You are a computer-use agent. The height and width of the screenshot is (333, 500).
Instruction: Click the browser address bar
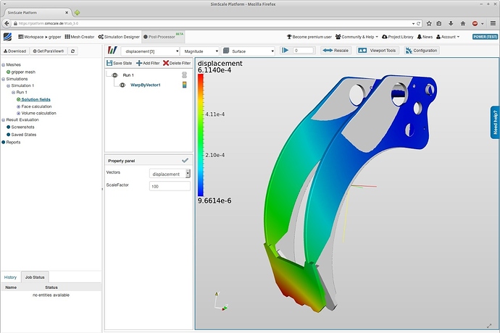coord(214,24)
